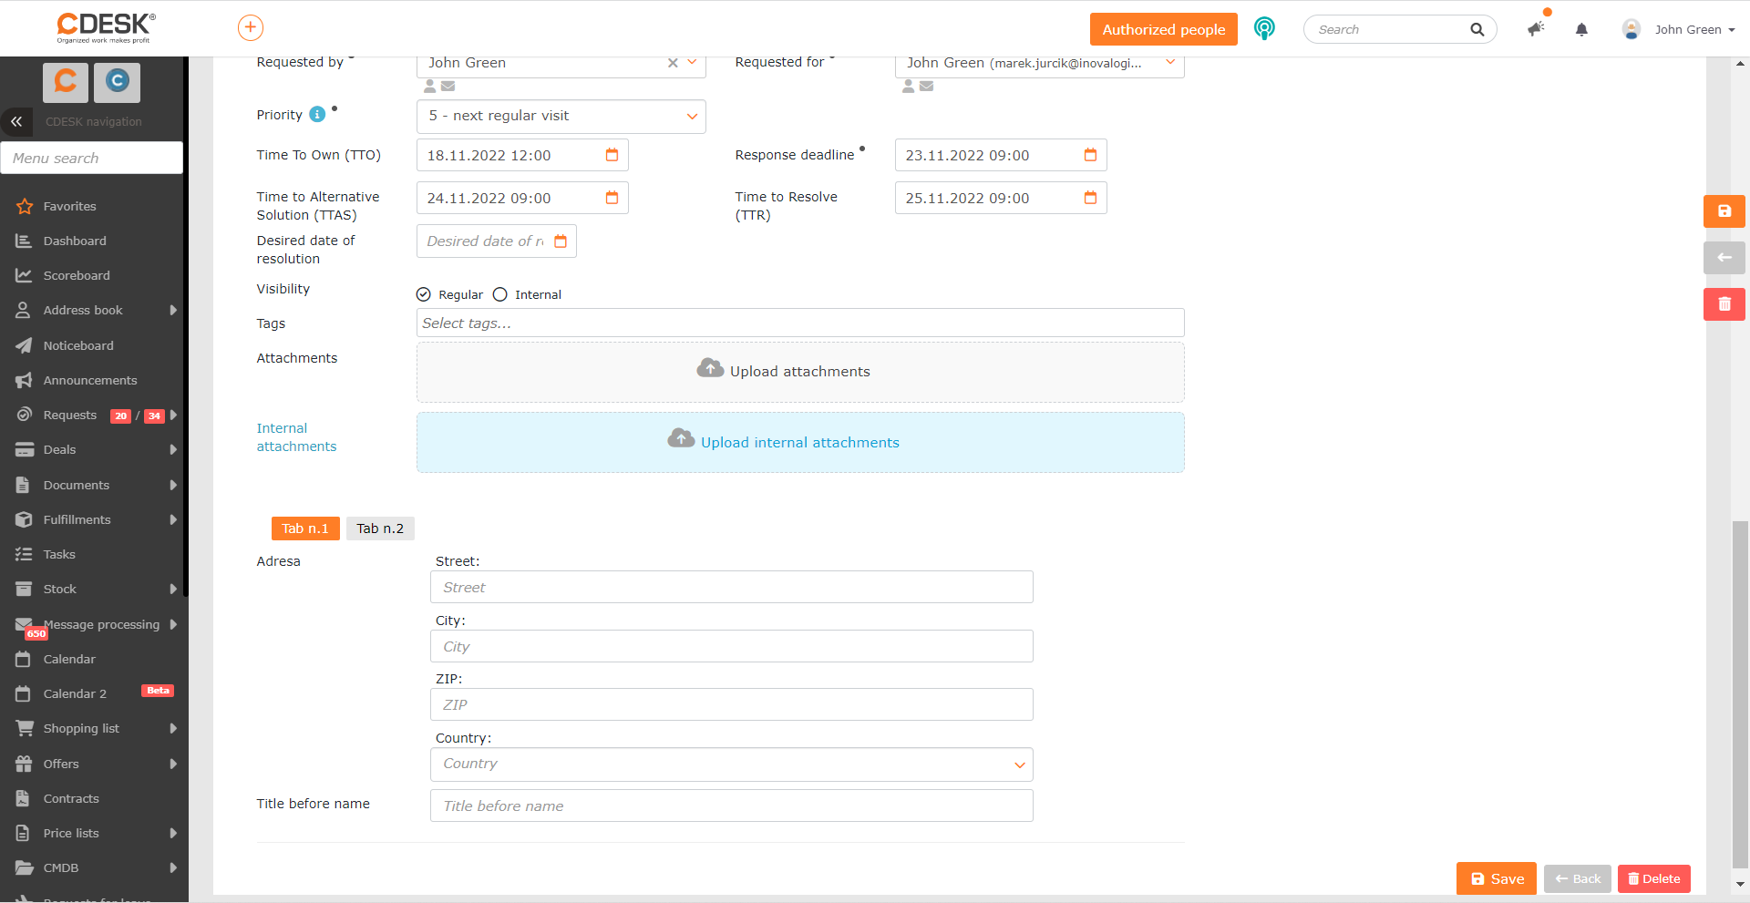This screenshot has width=1750, height=903.
Task: Click Upload internal attachments area
Action: 800,443
